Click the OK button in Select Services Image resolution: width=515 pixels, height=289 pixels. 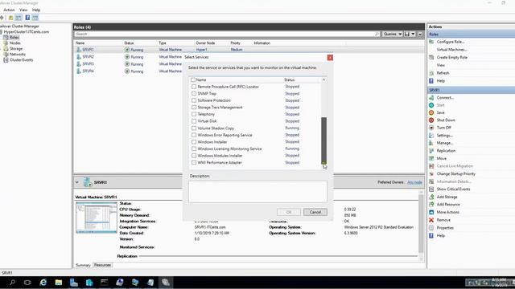click(x=288, y=212)
